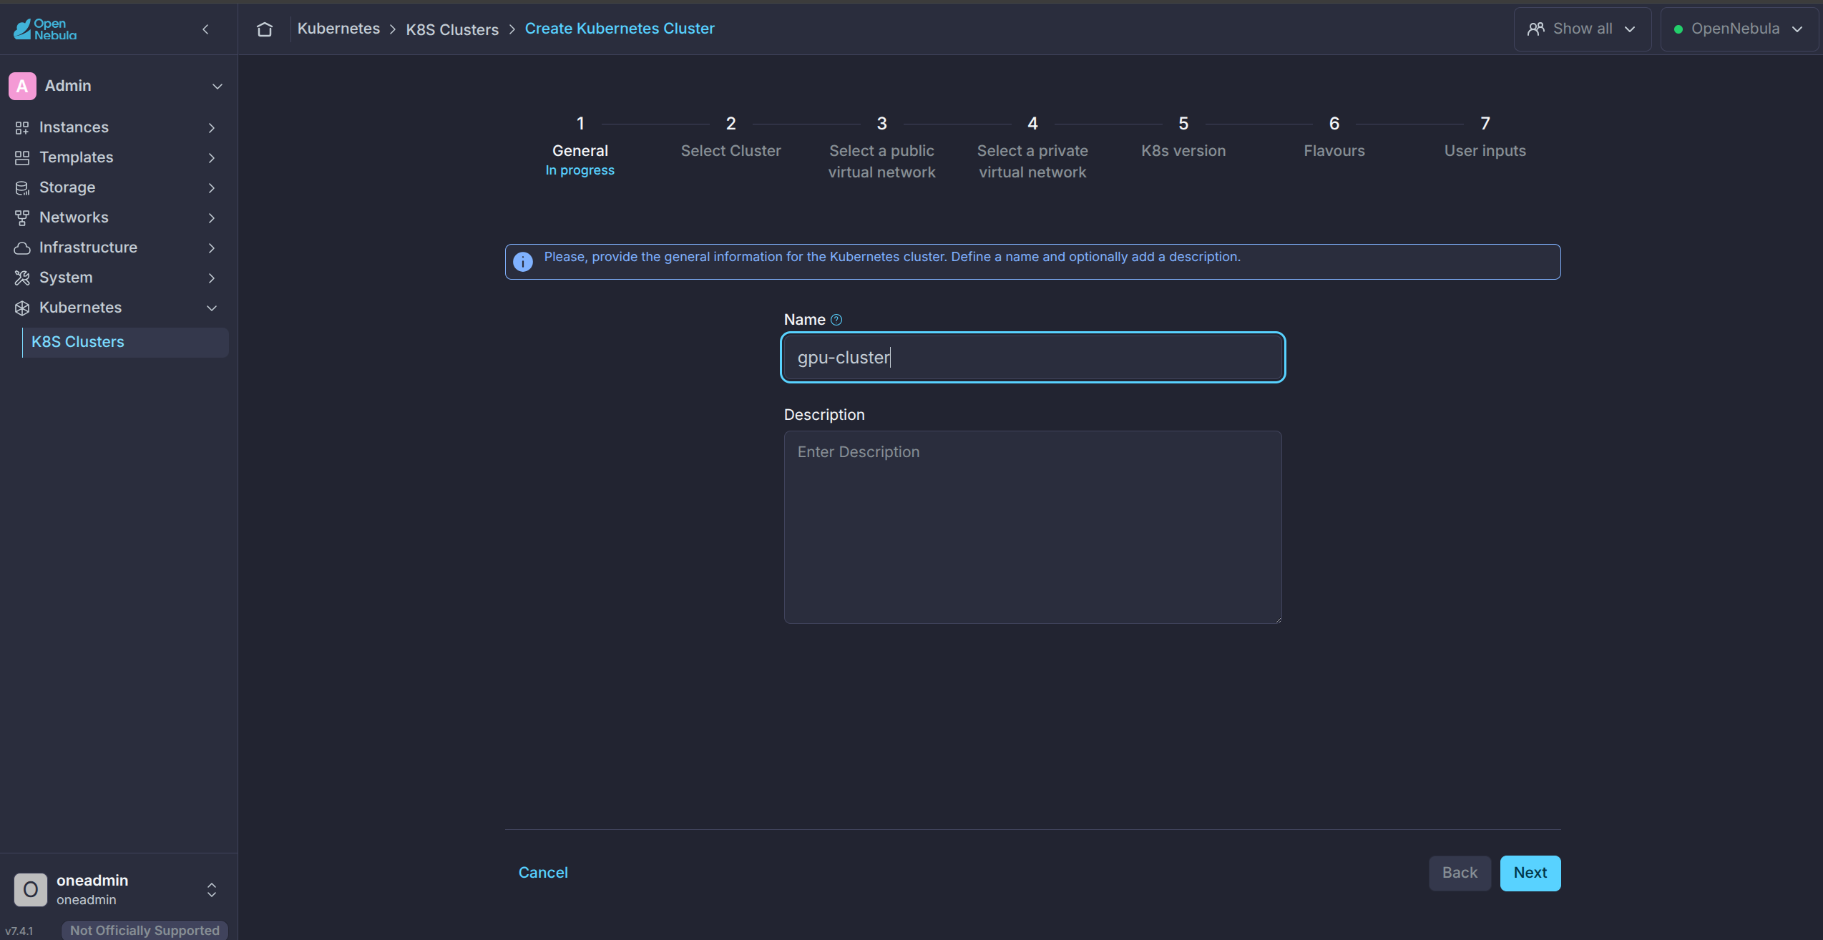The image size is (1823, 940).
Task: Go to step 2 Select Cluster
Action: 730,137
